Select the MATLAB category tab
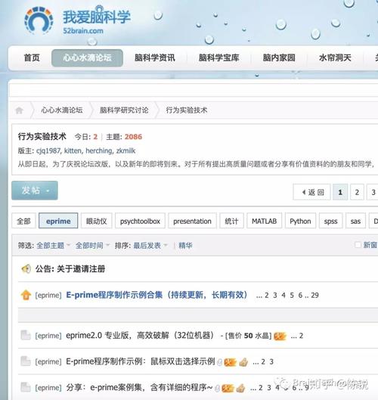 click(265, 221)
